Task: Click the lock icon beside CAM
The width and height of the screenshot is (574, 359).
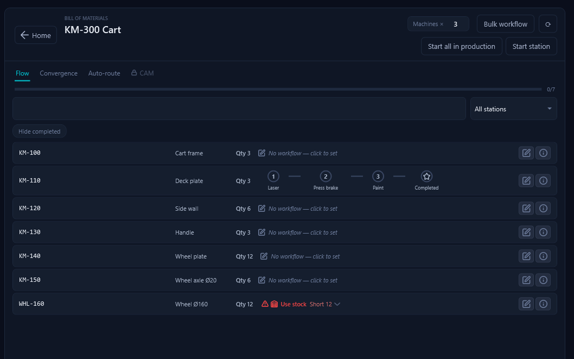Action: point(134,73)
